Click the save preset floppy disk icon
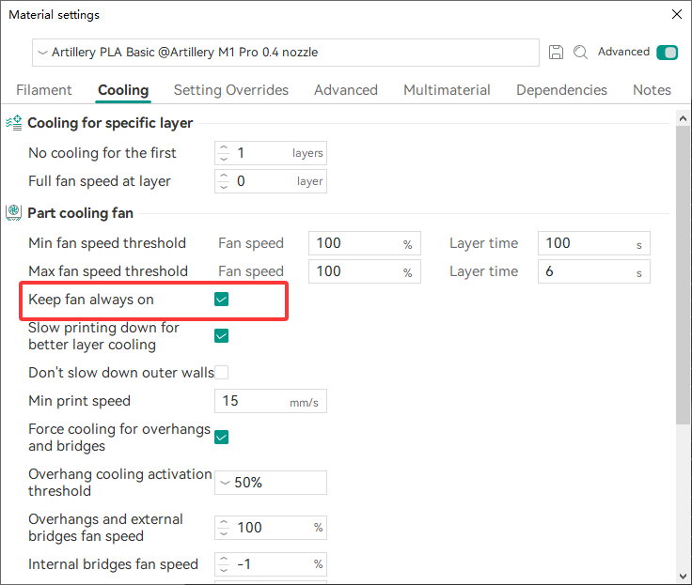 (x=557, y=53)
